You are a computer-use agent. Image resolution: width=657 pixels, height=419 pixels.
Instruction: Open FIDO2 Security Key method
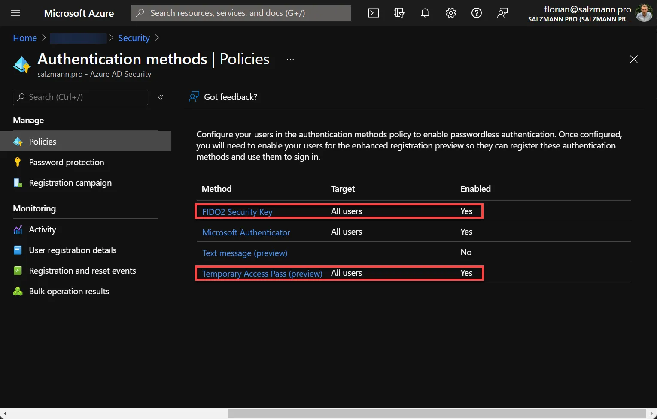237,211
